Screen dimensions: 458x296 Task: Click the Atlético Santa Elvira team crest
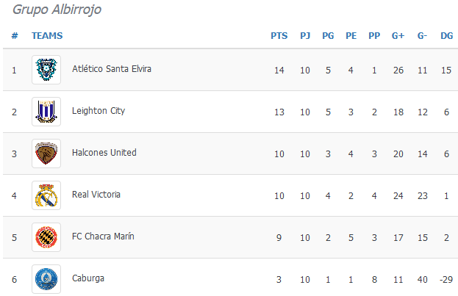pyautogui.click(x=46, y=70)
